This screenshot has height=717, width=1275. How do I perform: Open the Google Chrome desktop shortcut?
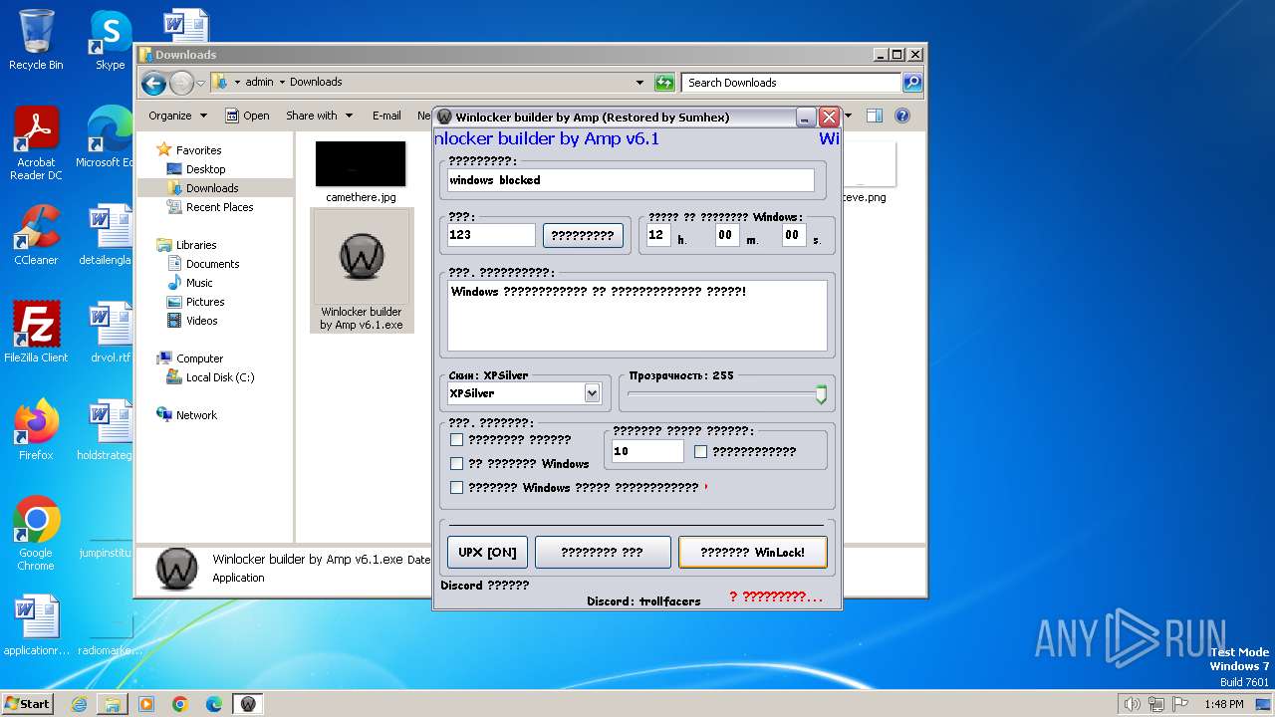(36, 534)
